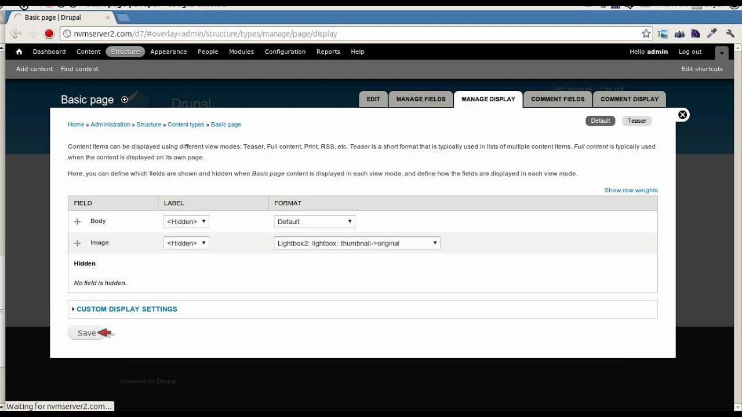The image size is (742, 417).
Task: Click Show row weights link
Action: pyautogui.click(x=631, y=190)
